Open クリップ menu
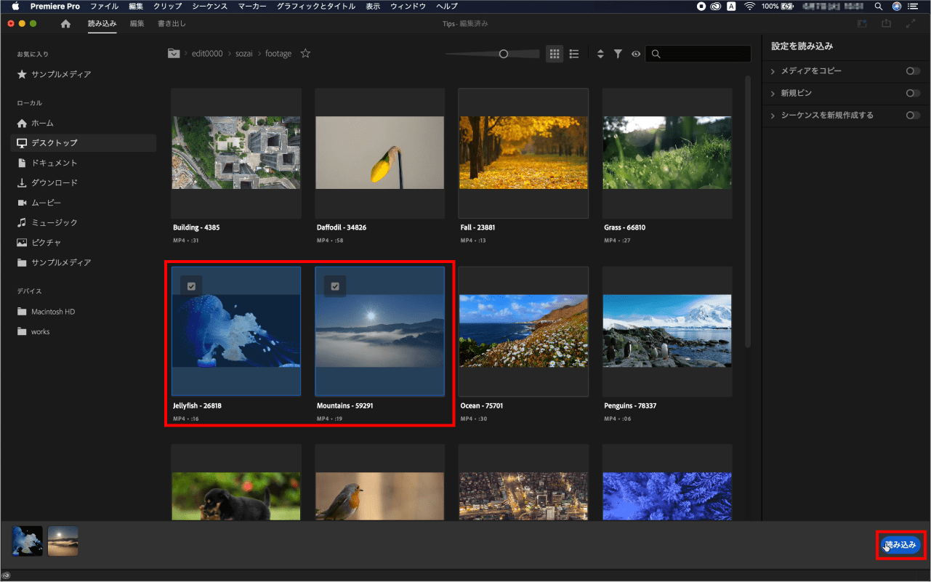This screenshot has height=582, width=931. 167,6
